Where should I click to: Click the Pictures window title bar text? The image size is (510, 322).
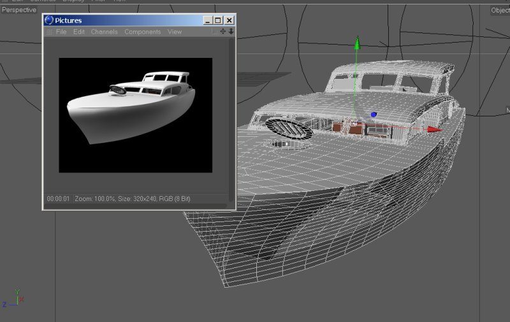click(68, 20)
